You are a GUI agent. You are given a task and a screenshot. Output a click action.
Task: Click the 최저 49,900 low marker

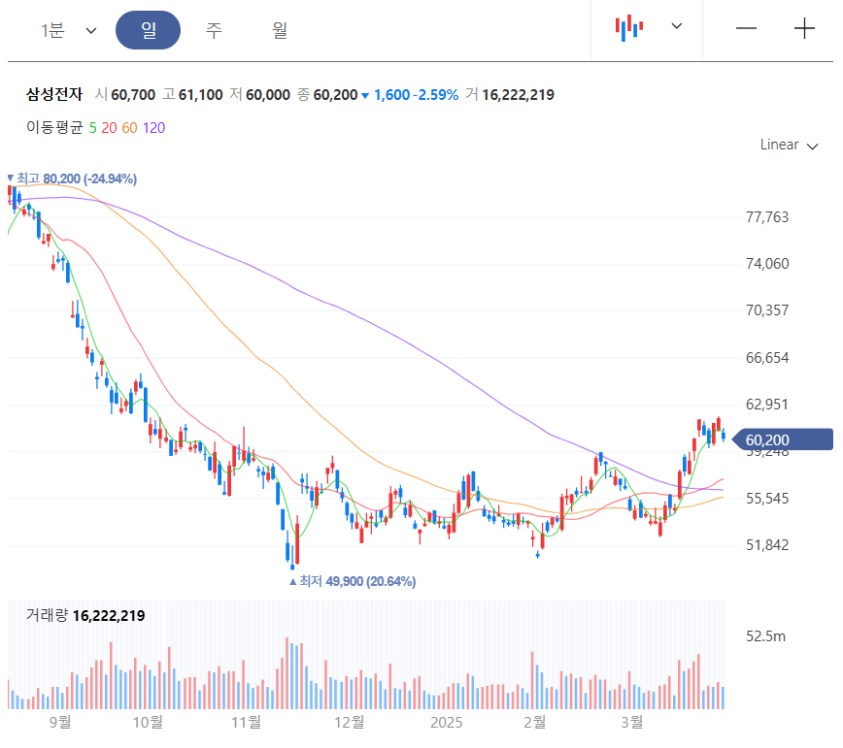(353, 581)
